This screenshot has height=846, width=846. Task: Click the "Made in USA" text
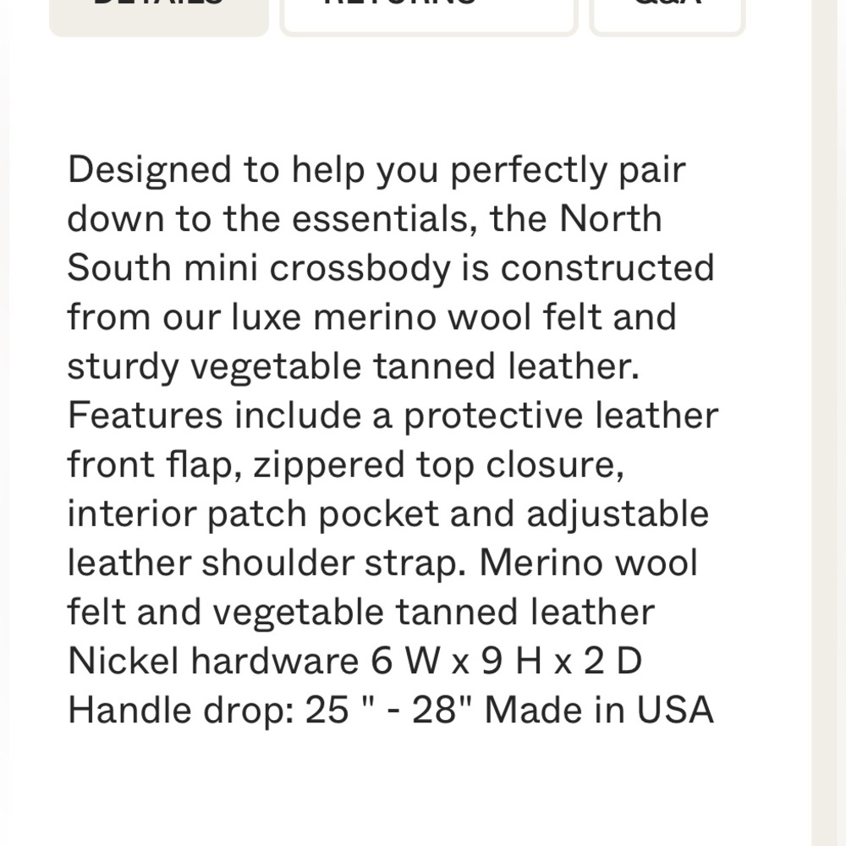coord(599,710)
